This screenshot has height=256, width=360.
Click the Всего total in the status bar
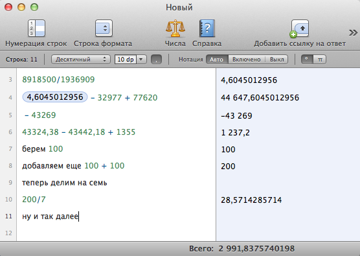tap(242, 249)
